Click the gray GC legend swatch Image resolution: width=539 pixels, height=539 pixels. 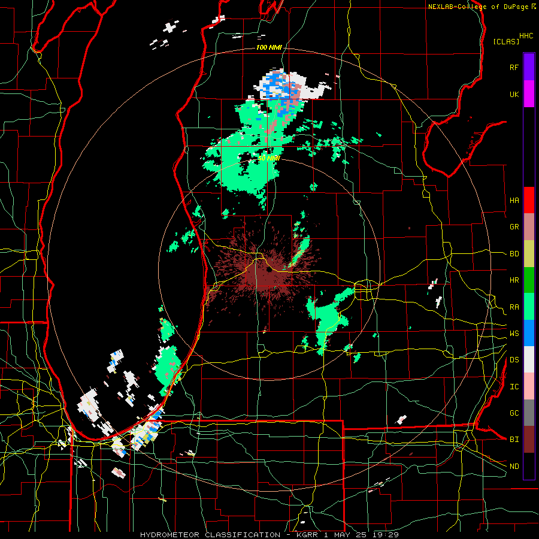pos(529,413)
